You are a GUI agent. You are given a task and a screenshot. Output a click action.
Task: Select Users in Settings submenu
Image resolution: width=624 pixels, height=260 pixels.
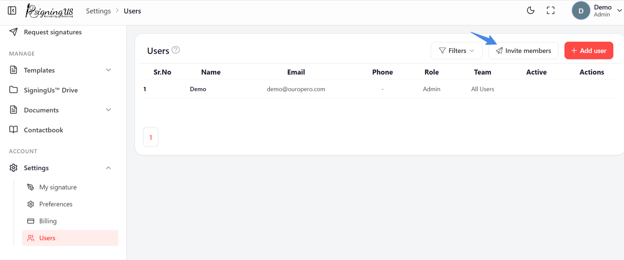click(x=70, y=238)
